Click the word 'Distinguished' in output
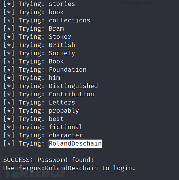The image size is (179, 180). click(73, 86)
